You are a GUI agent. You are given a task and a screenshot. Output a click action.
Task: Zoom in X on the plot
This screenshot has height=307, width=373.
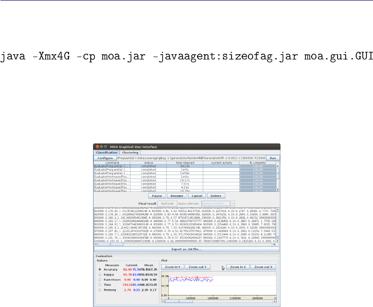tap(238, 267)
